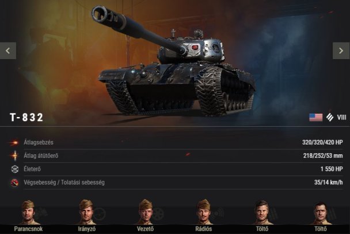Advance to the next tank image
This screenshot has height=234, width=350.
[x=341, y=50]
